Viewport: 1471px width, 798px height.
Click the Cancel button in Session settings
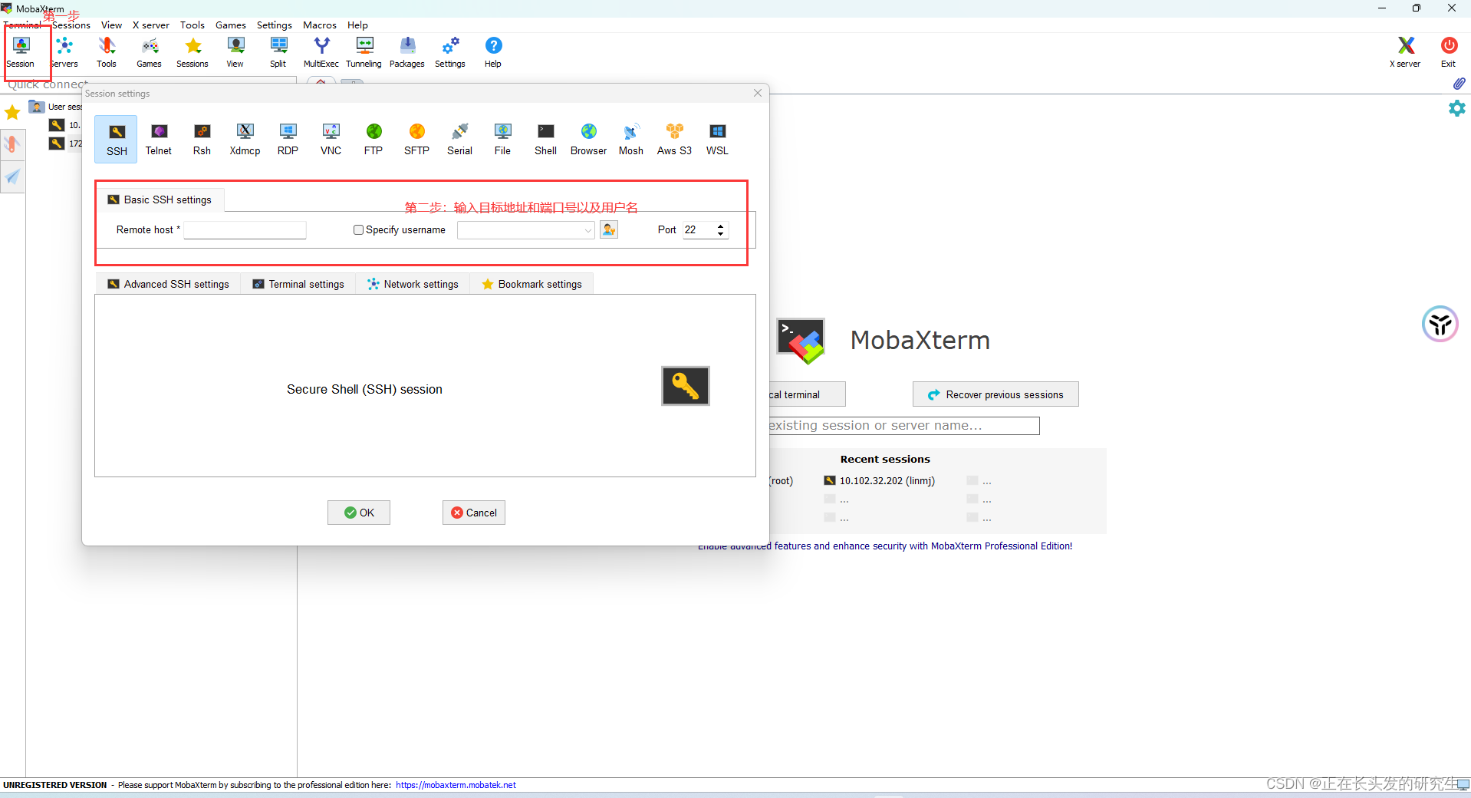coord(474,513)
